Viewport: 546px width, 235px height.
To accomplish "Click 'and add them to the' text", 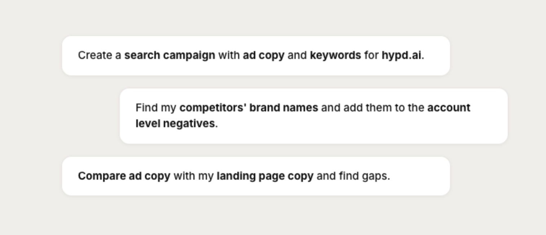I will [x=373, y=108].
